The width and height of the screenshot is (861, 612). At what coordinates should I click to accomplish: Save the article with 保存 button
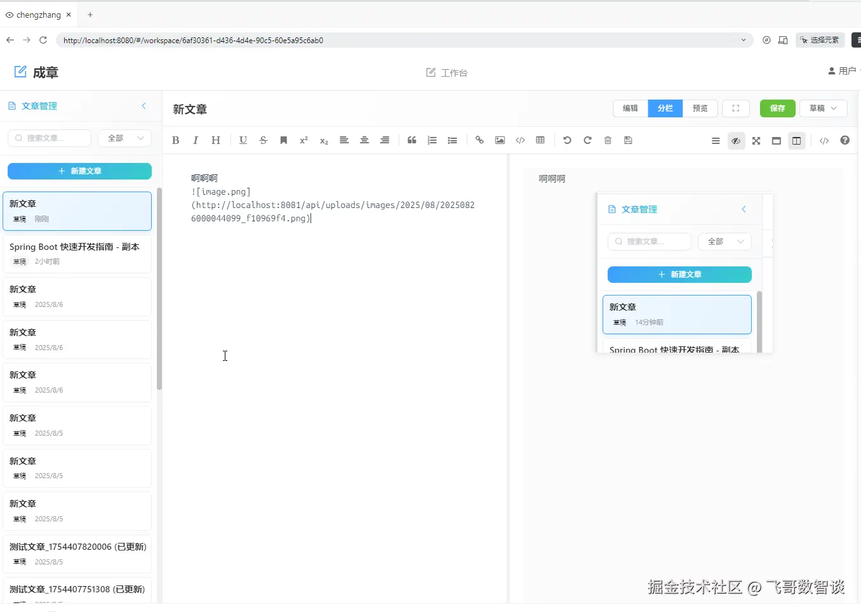tap(777, 108)
